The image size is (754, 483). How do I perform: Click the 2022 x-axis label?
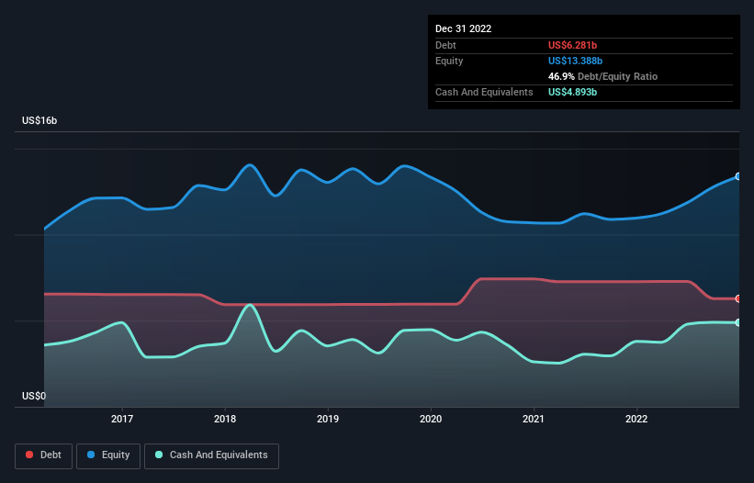[636, 419]
